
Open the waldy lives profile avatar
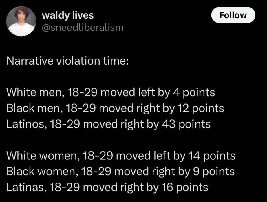[x=21, y=21]
